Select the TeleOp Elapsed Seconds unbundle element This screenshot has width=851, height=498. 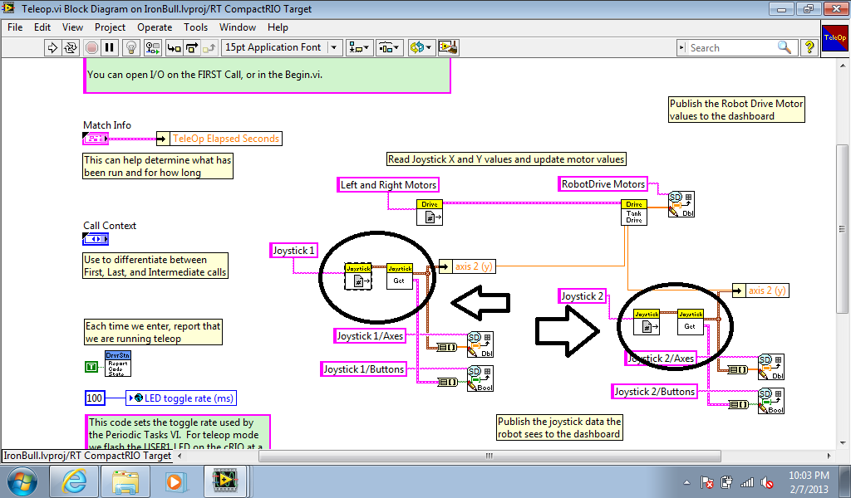219,139
